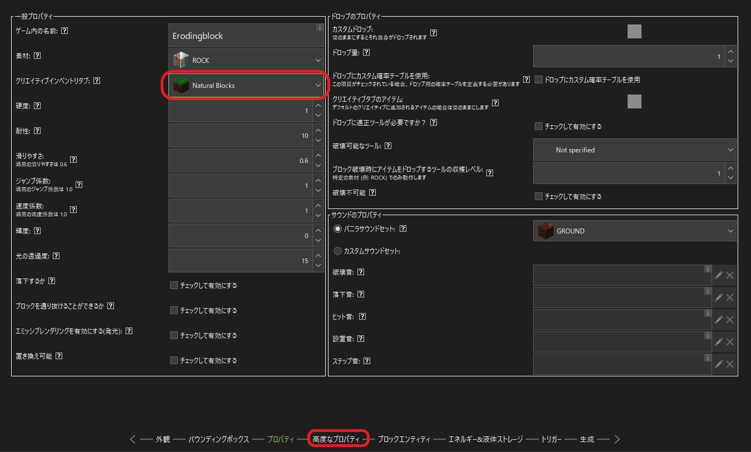751x452 pixels.
Task: Click the custom drop item swatch
Action: coord(634,31)
